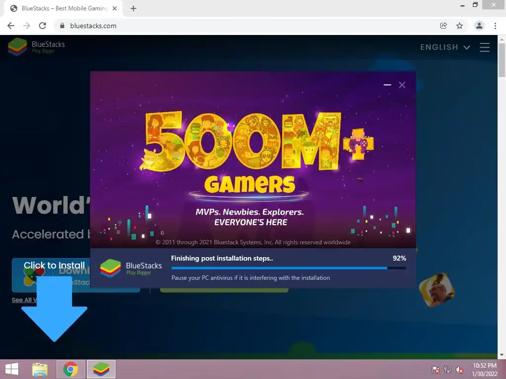Click the 'Pause your PC antivirus' notice

(x=251, y=278)
